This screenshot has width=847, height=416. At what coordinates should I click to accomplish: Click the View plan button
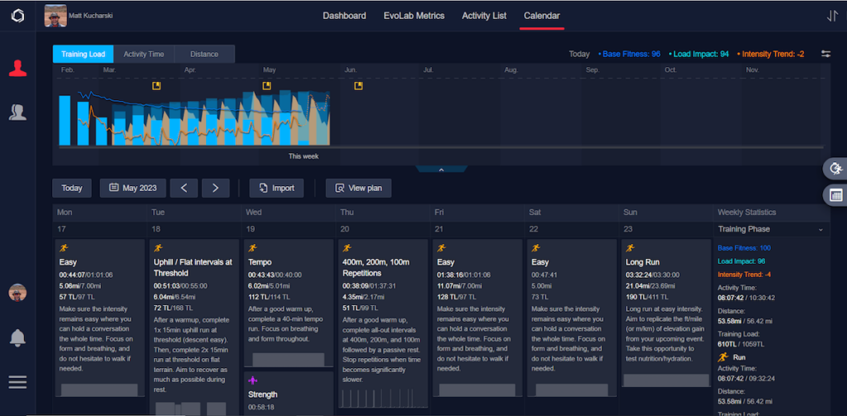pos(358,188)
